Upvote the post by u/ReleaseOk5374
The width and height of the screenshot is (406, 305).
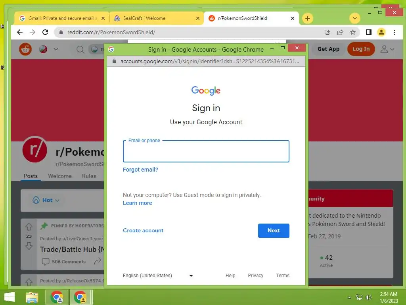(29, 282)
